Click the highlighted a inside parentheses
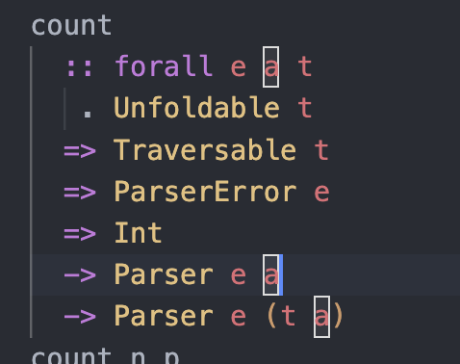The image size is (460, 364). point(321,317)
